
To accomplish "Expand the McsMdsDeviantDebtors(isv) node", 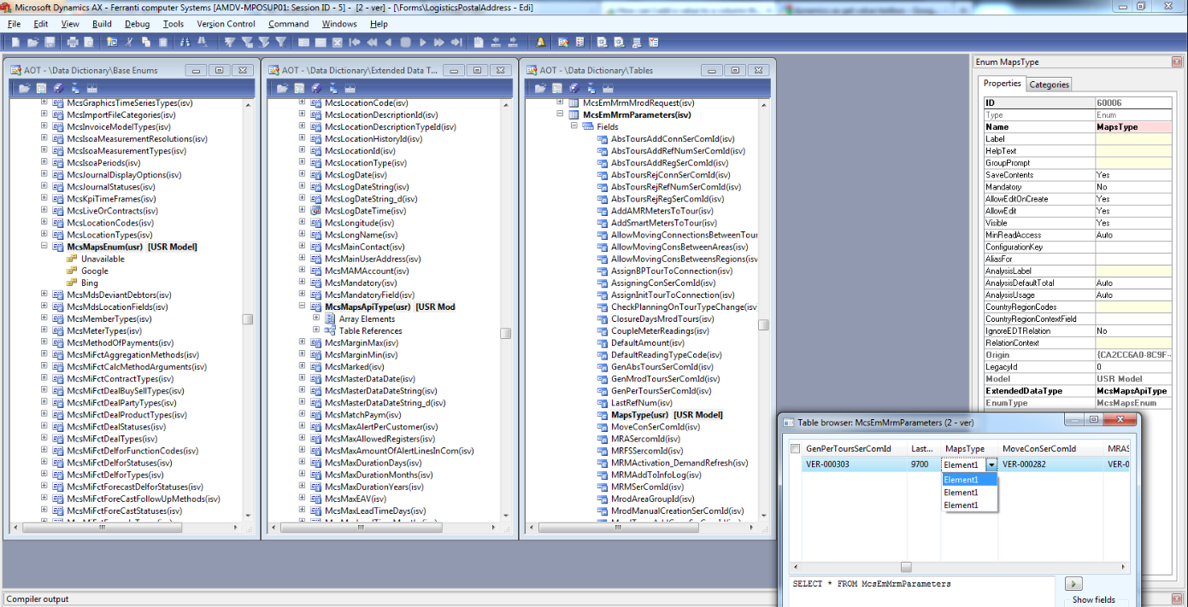I will [44, 295].
